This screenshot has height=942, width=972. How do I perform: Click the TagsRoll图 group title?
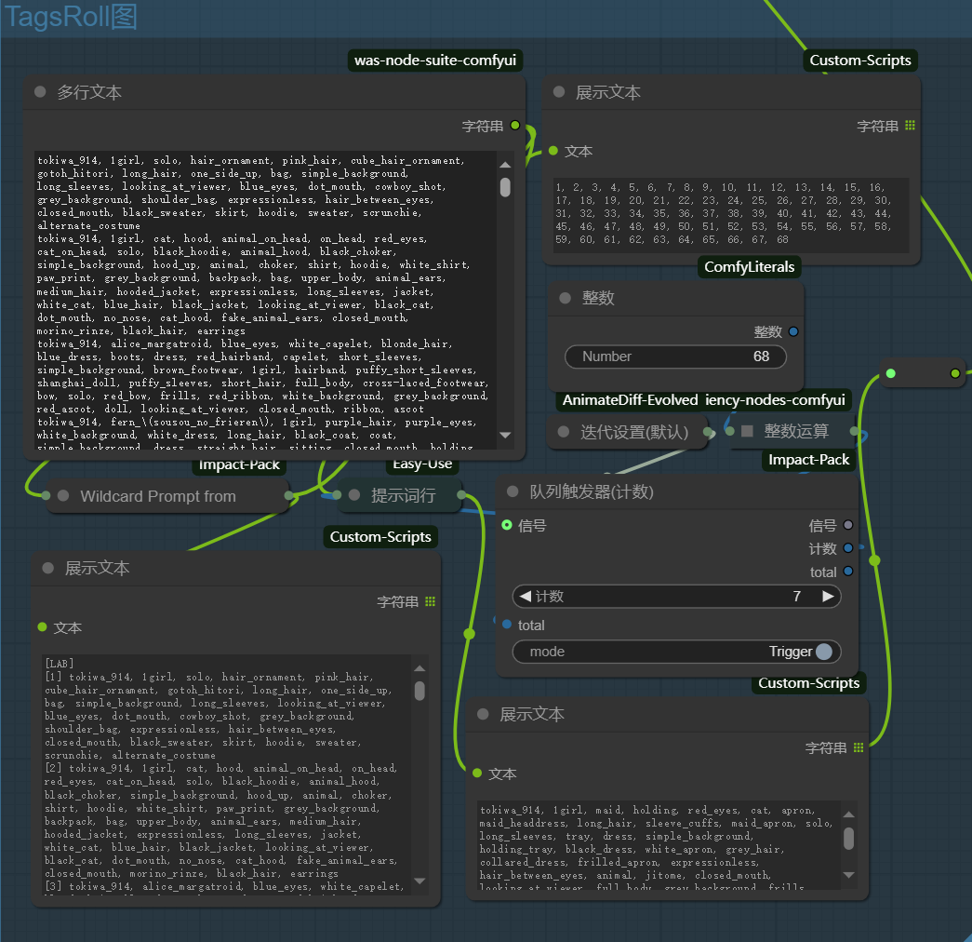[x=71, y=17]
